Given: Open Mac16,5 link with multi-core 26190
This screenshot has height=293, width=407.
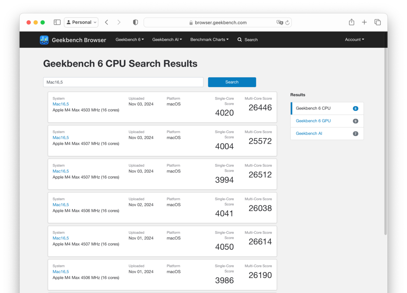Looking at the screenshot, I should (x=61, y=272).
